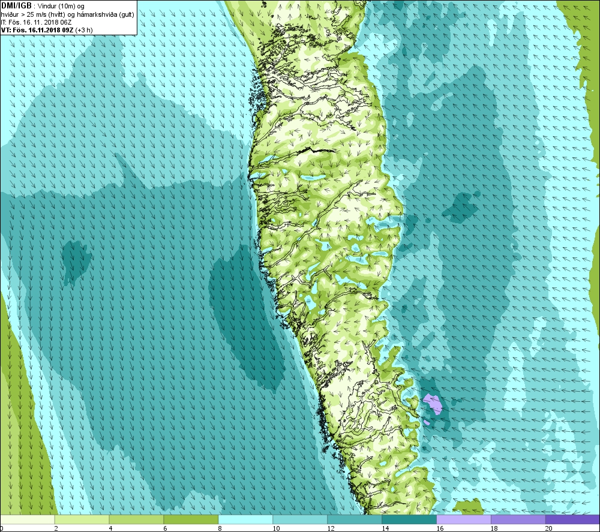Click the large purple high-wind patch on map
The image size is (600, 532).
pyautogui.click(x=433, y=404)
